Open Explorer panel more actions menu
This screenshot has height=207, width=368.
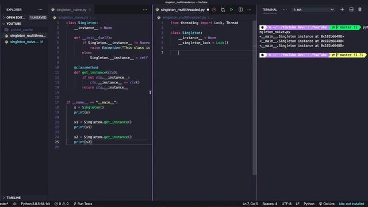(40, 10)
